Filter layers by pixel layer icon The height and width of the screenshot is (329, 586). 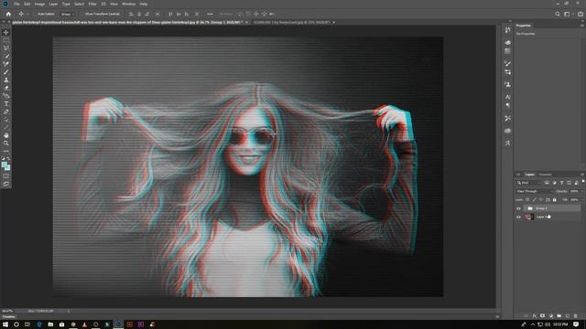pos(547,183)
